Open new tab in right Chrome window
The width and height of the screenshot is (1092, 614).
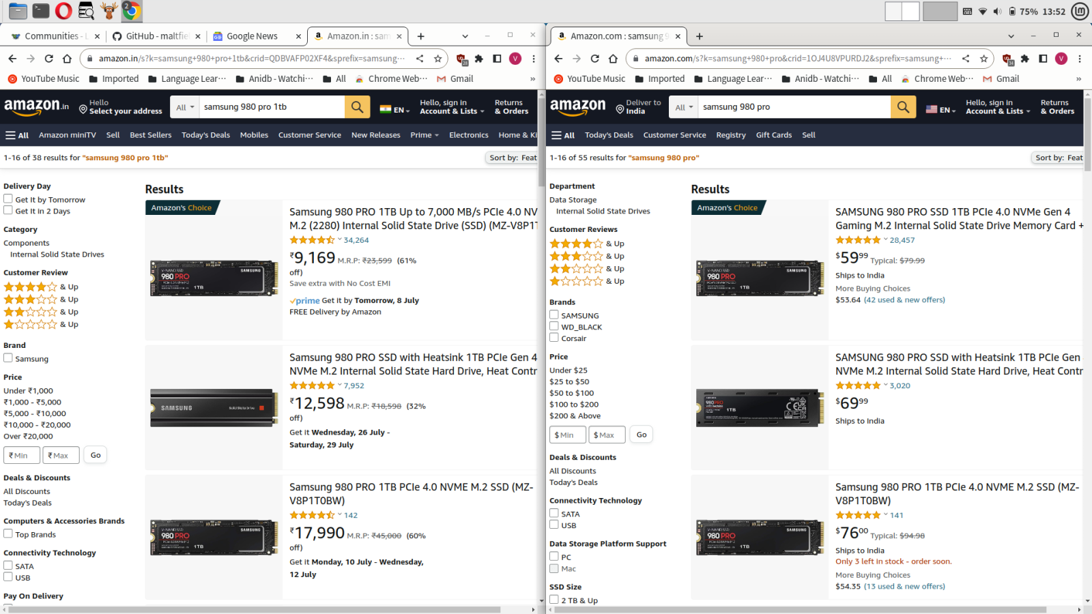[700, 36]
